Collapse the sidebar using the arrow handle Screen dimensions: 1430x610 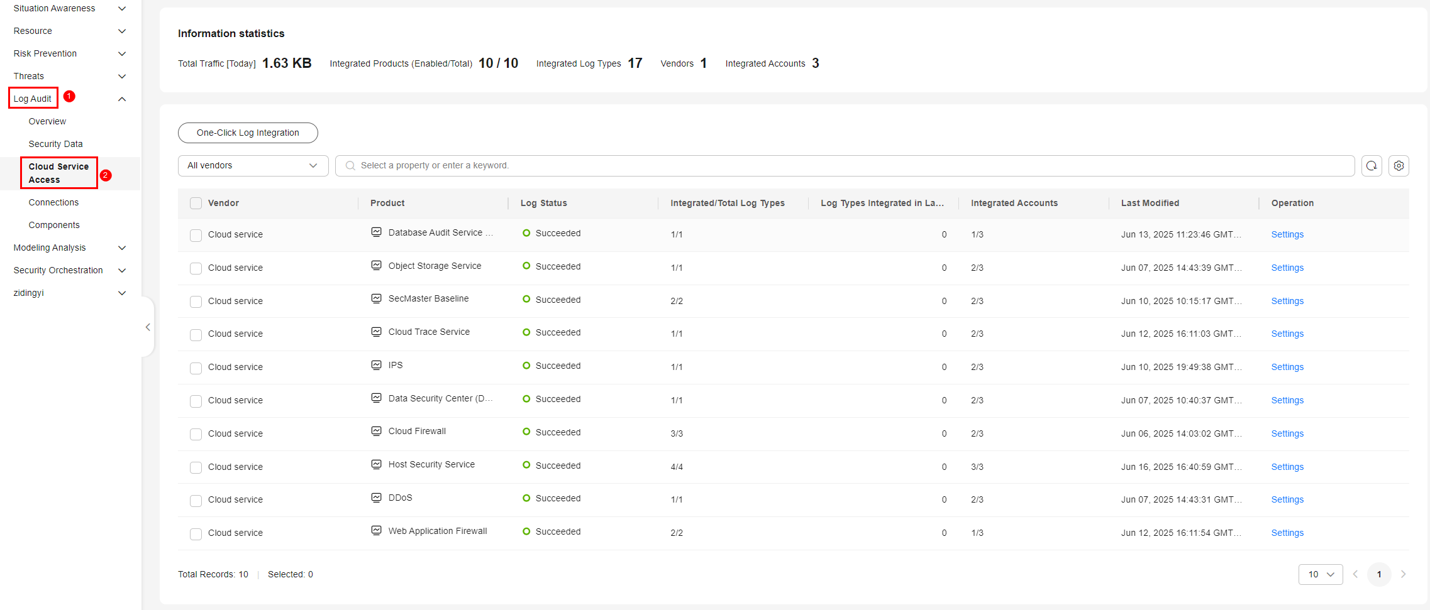pos(148,327)
